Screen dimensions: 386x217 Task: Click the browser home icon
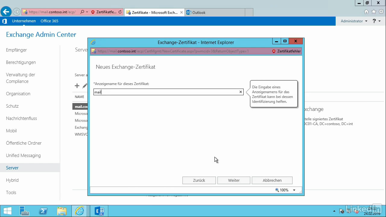click(x=366, y=12)
